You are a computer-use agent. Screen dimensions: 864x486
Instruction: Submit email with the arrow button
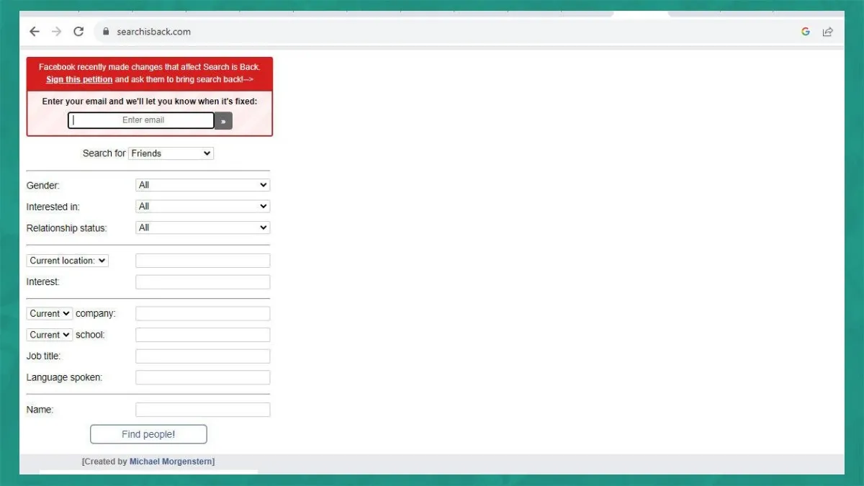[x=223, y=121]
